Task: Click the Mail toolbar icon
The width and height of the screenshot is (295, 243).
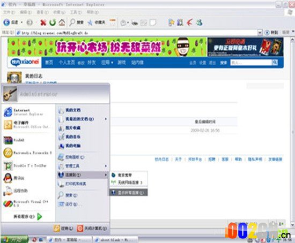Action: [123, 23]
